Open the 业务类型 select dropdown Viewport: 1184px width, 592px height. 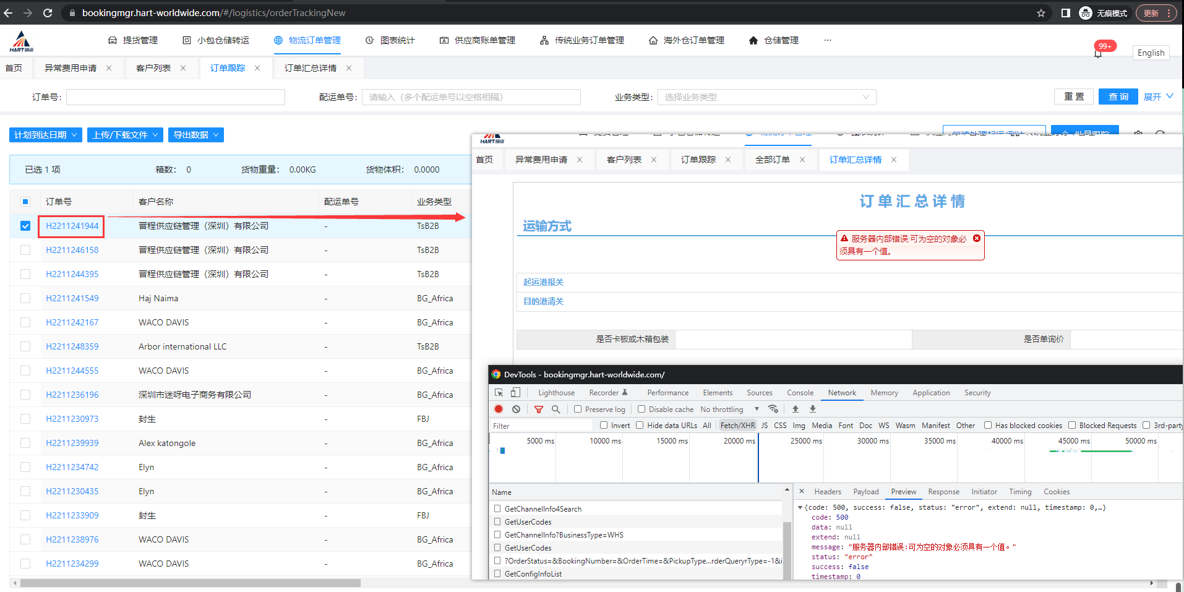tap(766, 97)
